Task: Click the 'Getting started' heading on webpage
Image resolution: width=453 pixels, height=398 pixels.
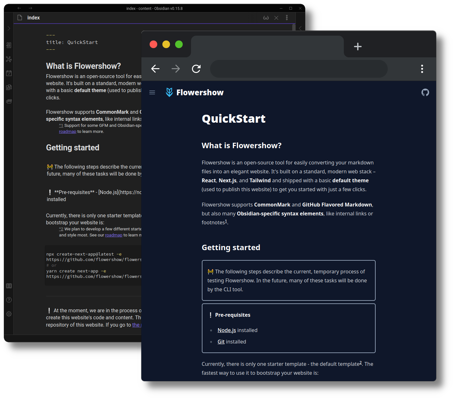Action: click(231, 247)
